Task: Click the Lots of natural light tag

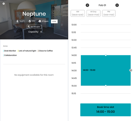Action: click(27, 51)
